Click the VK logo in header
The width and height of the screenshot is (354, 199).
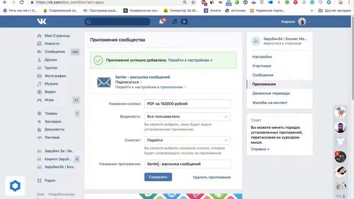[41, 22]
